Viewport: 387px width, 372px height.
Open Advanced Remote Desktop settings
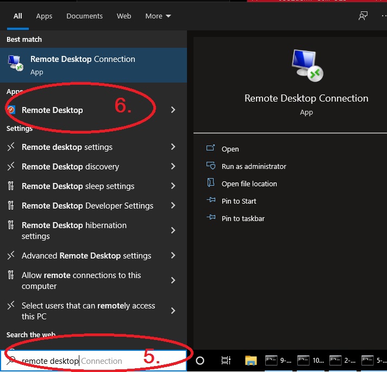pos(93,256)
